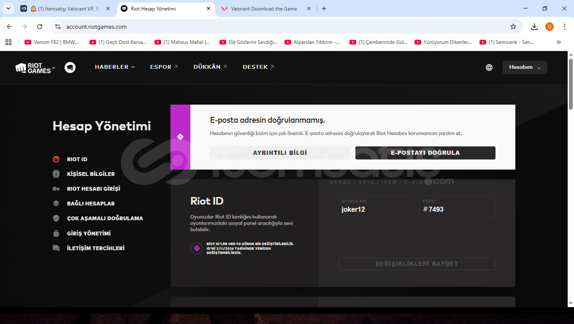Screen dimensions: 574x324
Task: Open the language globe selector
Action: [x=489, y=67]
